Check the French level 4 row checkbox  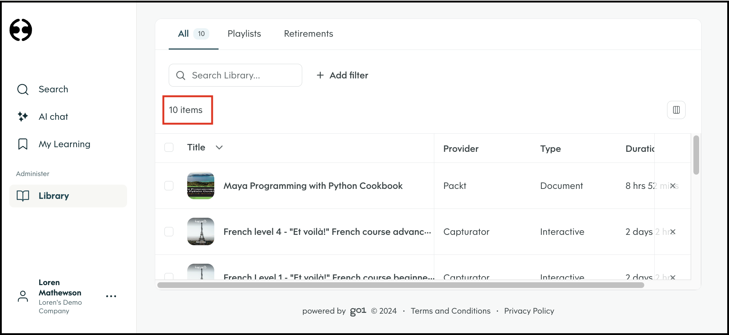coord(169,232)
